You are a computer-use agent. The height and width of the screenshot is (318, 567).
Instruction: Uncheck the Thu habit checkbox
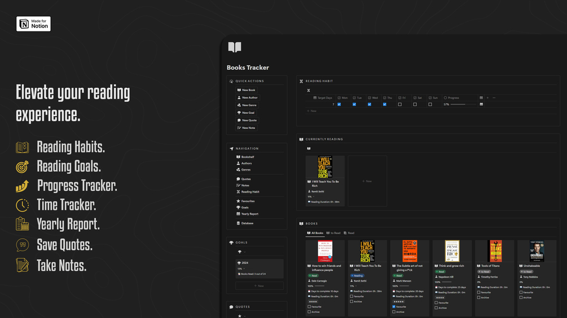click(x=385, y=104)
